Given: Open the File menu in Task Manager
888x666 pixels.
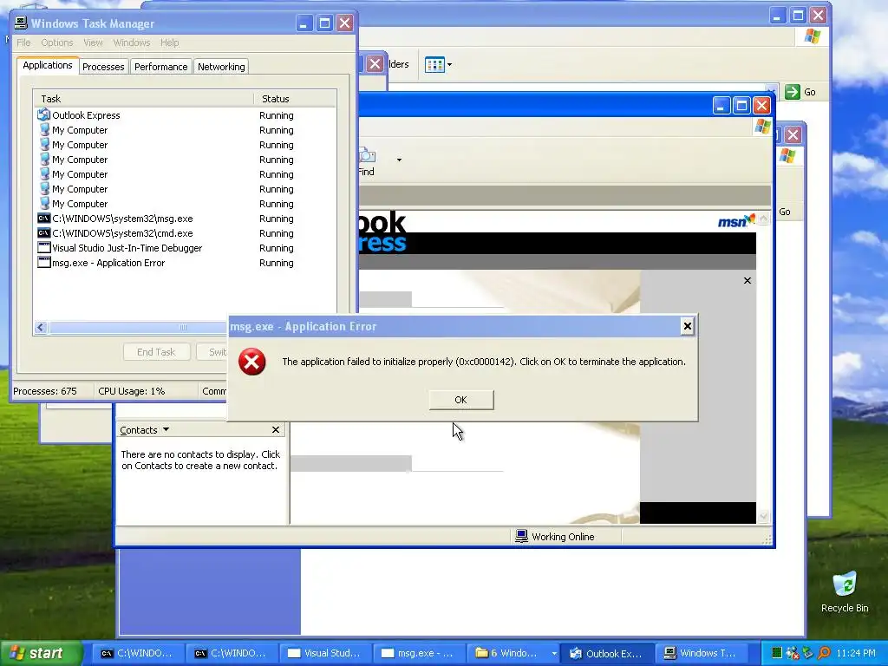Looking at the screenshot, I should [23, 42].
